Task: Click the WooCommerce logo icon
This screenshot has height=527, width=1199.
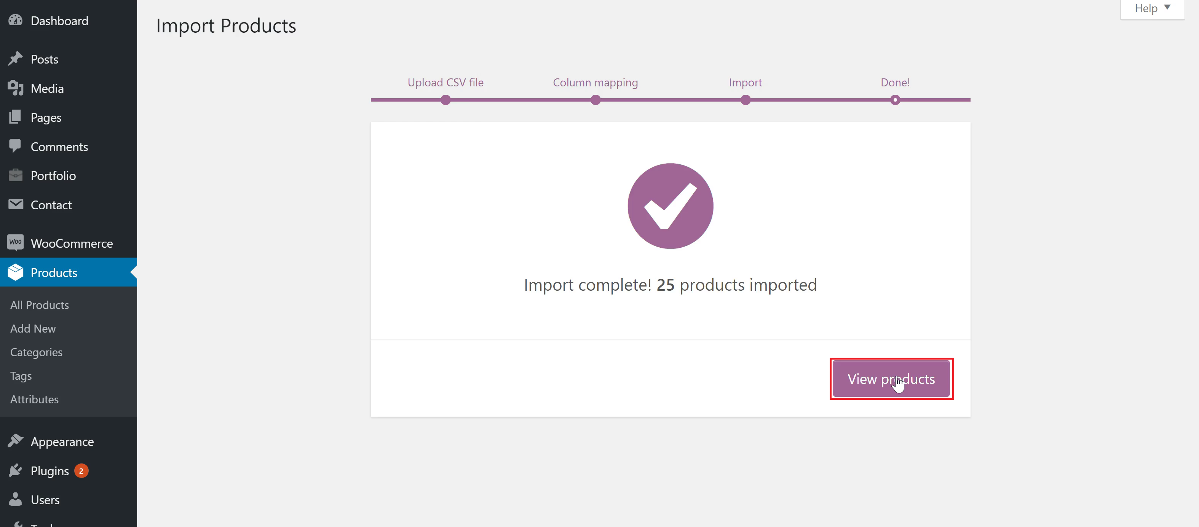Action: [x=15, y=242]
